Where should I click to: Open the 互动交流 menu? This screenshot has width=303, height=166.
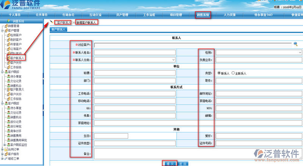click(x=95, y=15)
